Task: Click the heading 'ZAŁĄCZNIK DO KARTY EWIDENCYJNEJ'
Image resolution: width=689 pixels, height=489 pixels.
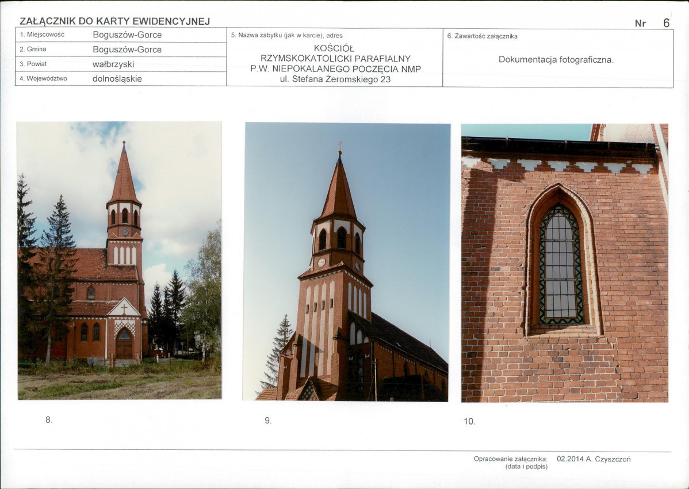Action: (114, 21)
